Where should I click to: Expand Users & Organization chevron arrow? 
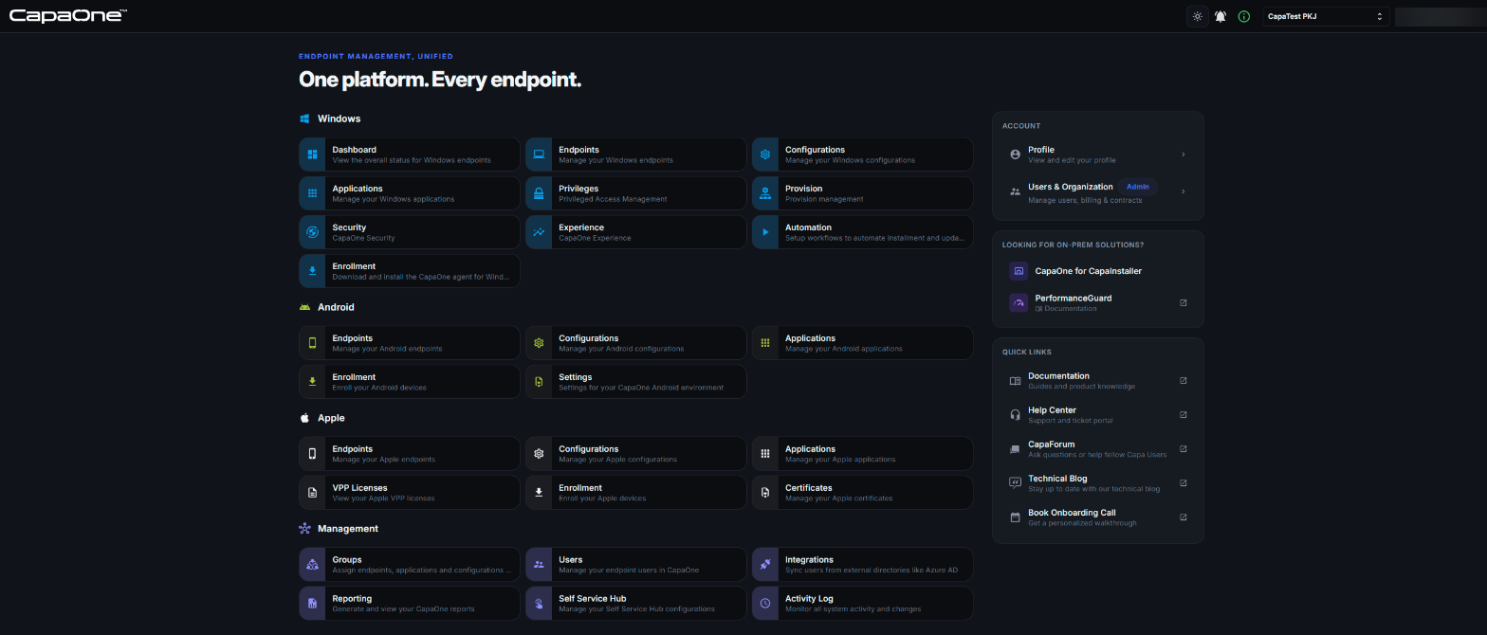point(1184,191)
